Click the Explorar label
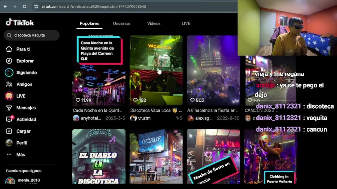Screen dimensions: 337x189 coord(25,61)
